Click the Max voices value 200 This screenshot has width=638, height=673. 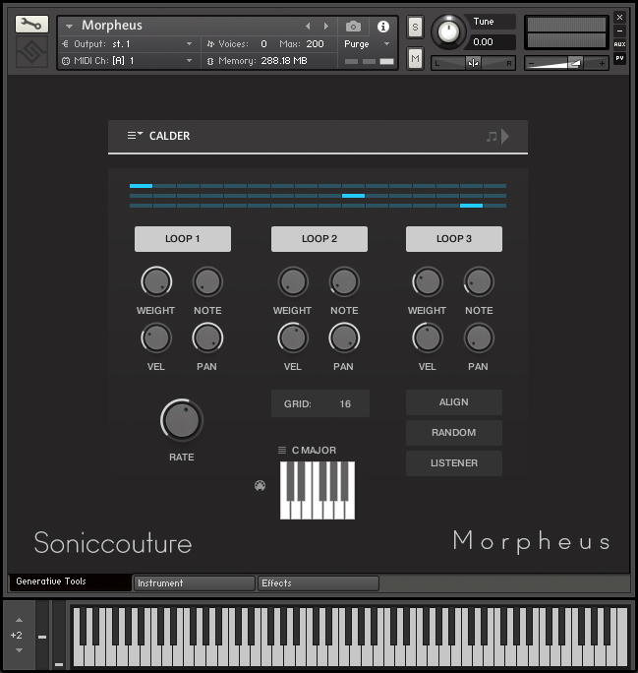(x=315, y=43)
